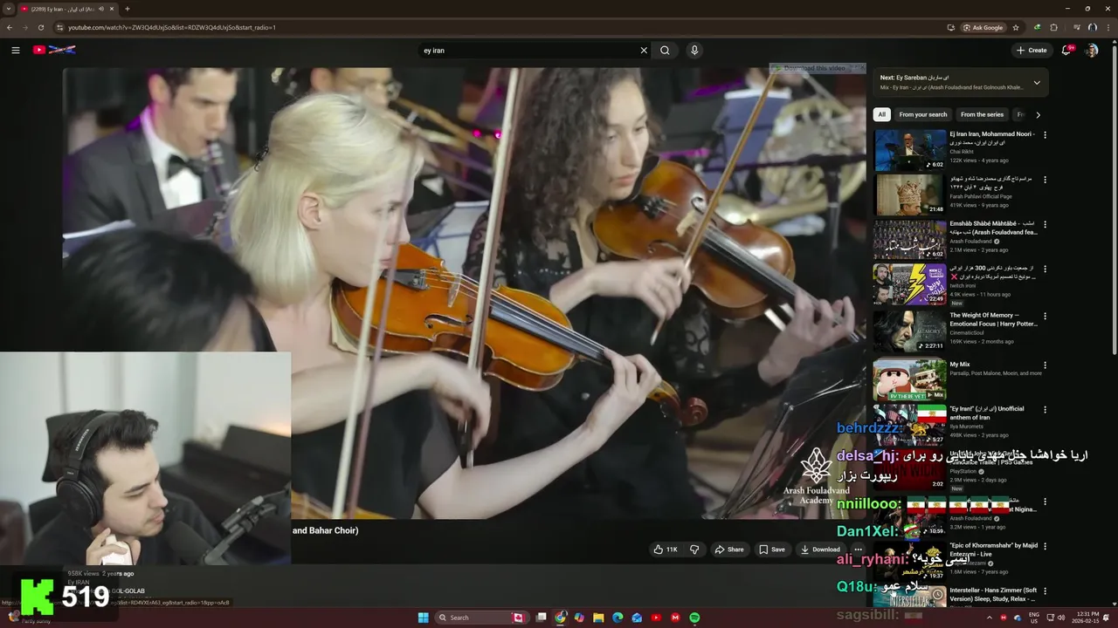This screenshot has width=1118, height=628.
Task: Reload the YouTube page
Action: [x=41, y=27]
